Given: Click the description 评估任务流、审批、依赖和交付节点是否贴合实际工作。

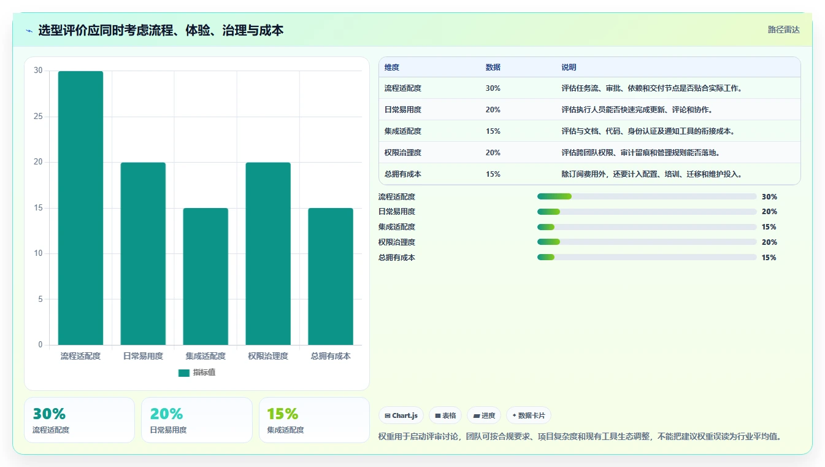Looking at the screenshot, I should click(x=653, y=88).
